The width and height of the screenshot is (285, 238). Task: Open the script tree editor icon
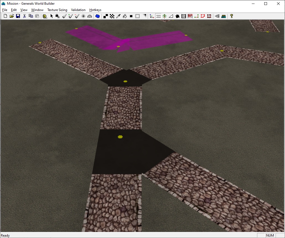click(x=217, y=16)
